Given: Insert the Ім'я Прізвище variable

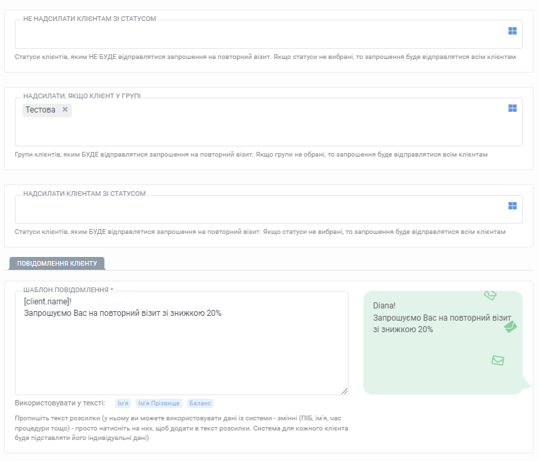Looking at the screenshot, I should pyautogui.click(x=159, y=403).
